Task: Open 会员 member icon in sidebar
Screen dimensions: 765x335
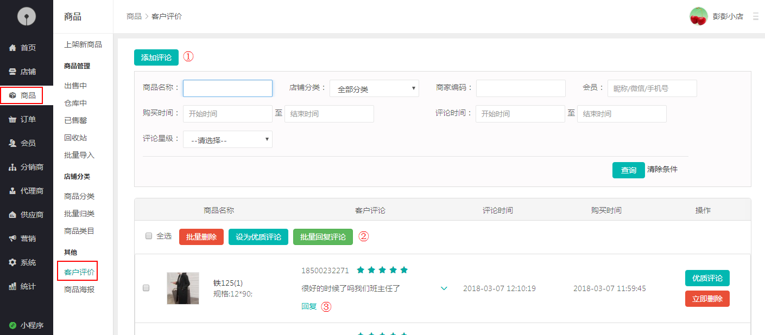Action: pyautogui.click(x=12, y=143)
